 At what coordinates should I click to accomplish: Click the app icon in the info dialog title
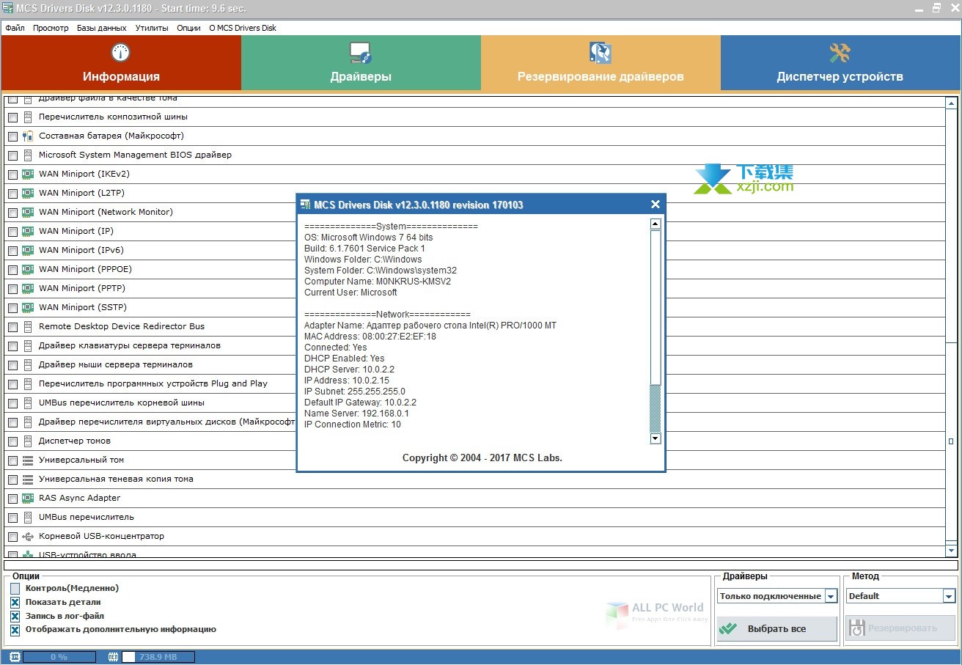pos(306,205)
